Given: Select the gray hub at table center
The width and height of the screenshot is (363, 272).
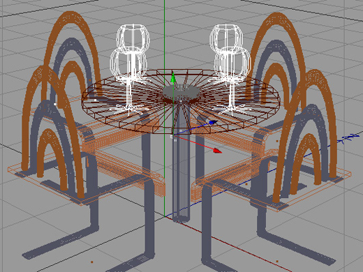Looking at the screenshot, I should pyautogui.click(x=181, y=93).
